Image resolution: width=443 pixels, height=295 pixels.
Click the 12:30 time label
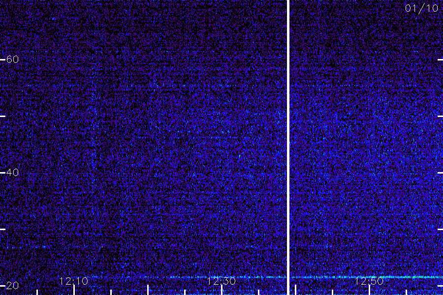coord(221,281)
